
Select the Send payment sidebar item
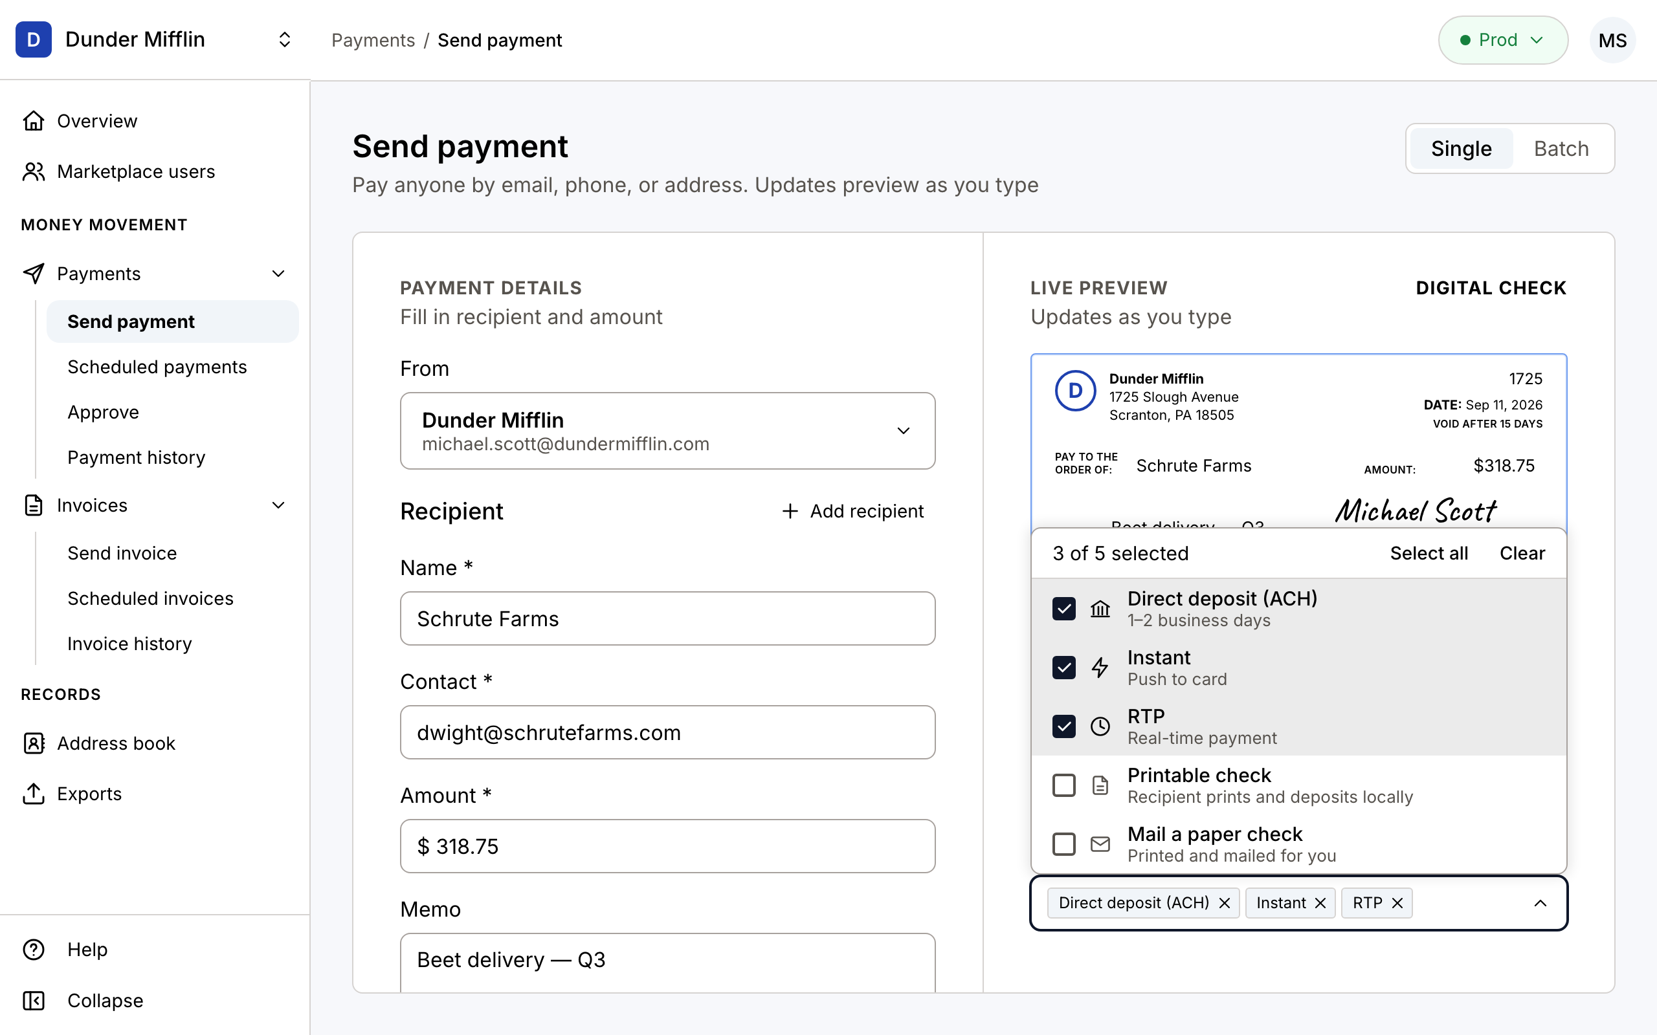tap(173, 321)
